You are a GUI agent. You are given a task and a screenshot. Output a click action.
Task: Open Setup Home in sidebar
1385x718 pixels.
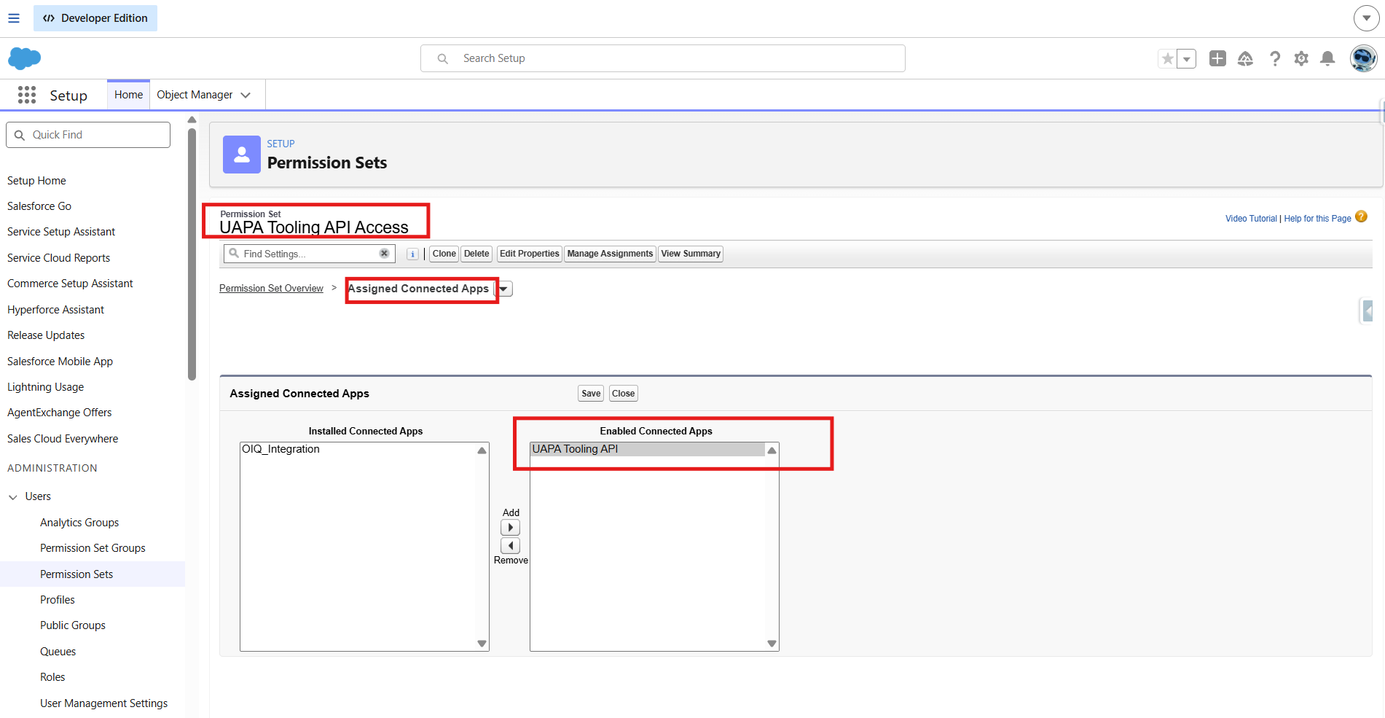tap(36, 181)
